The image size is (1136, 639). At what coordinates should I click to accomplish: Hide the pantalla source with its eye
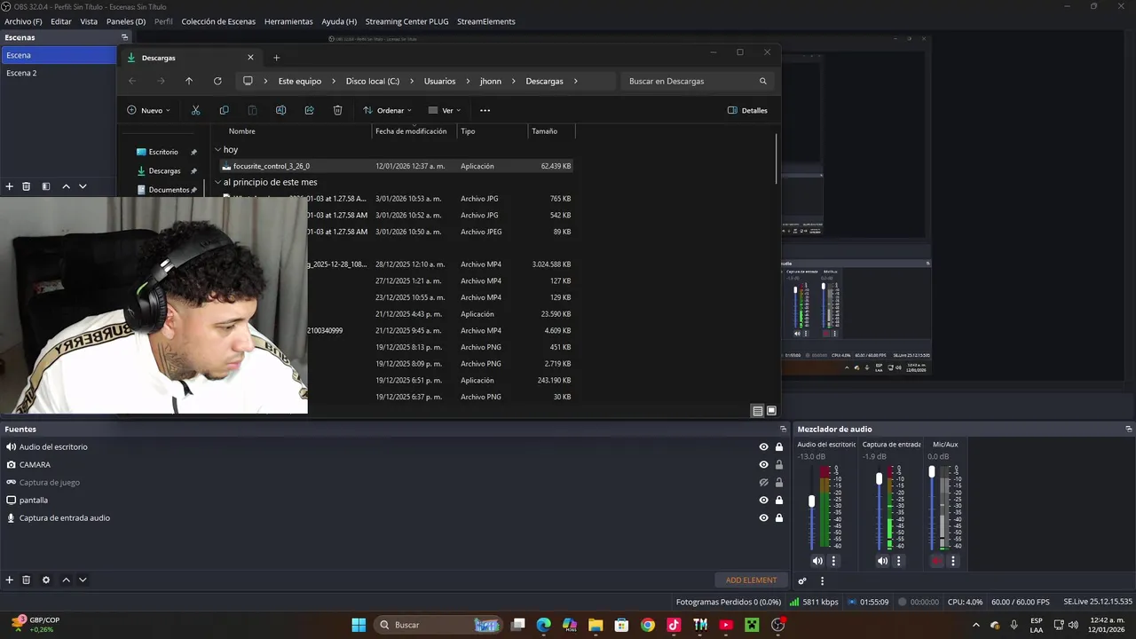click(x=763, y=501)
